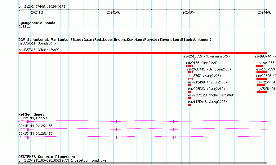Open the RefSeq Genes track title

click(x=31, y=114)
